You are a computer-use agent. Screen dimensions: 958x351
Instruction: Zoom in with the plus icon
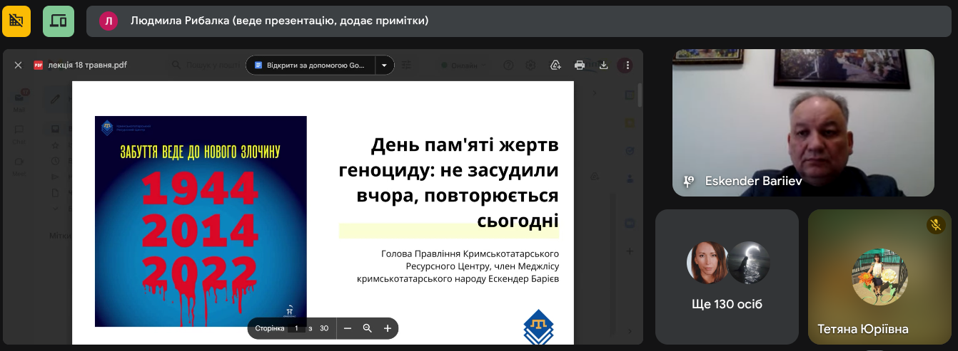pos(388,328)
